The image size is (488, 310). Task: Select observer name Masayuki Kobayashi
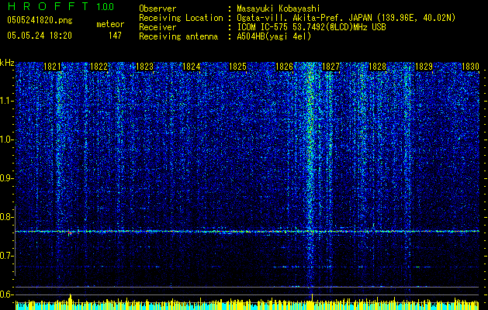(x=279, y=9)
